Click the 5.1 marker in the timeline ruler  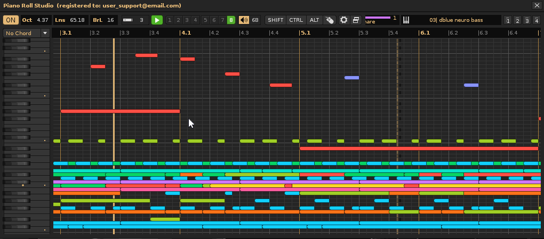305,33
